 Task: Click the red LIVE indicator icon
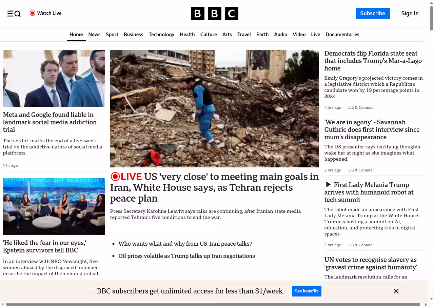tap(115, 177)
